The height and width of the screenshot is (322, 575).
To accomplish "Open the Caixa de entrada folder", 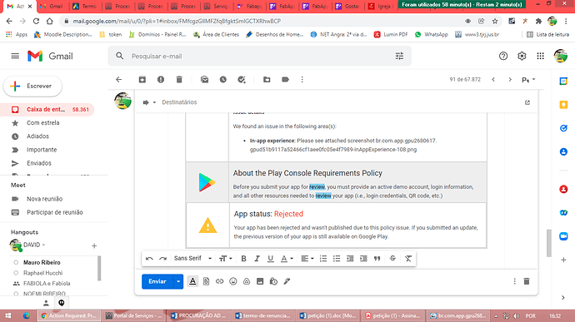I will point(47,110).
